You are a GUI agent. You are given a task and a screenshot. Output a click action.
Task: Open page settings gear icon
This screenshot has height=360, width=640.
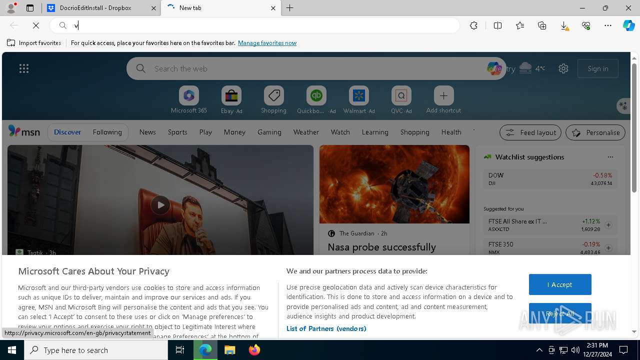coord(563,68)
